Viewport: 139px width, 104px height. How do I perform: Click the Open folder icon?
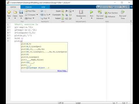15,12
